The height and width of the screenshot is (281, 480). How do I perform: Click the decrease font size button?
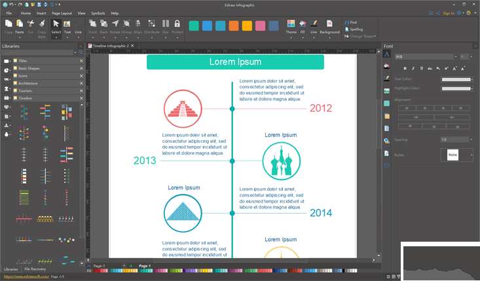pyautogui.click(x=463, y=68)
